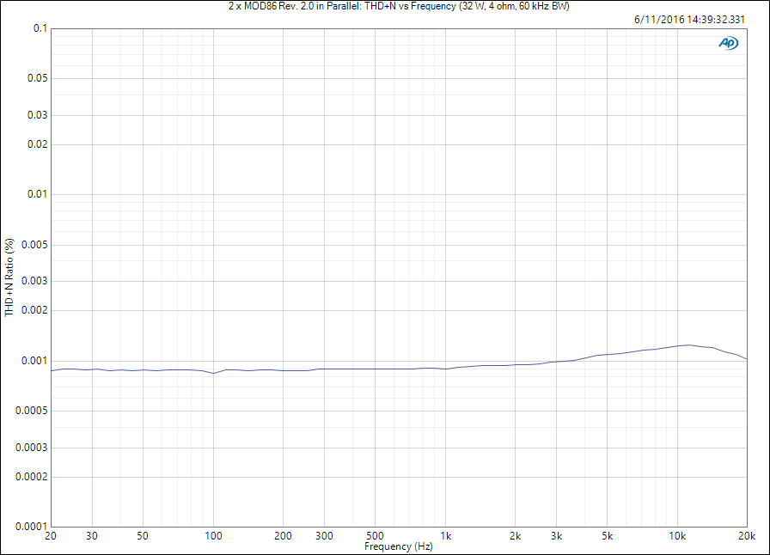Click the 1k x-axis tick label
Viewport: 770px width, 555px height.
tap(445, 536)
